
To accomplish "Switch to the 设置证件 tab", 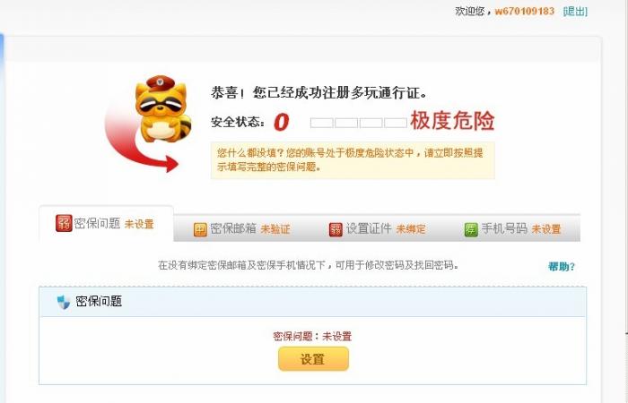I will 377,229.
